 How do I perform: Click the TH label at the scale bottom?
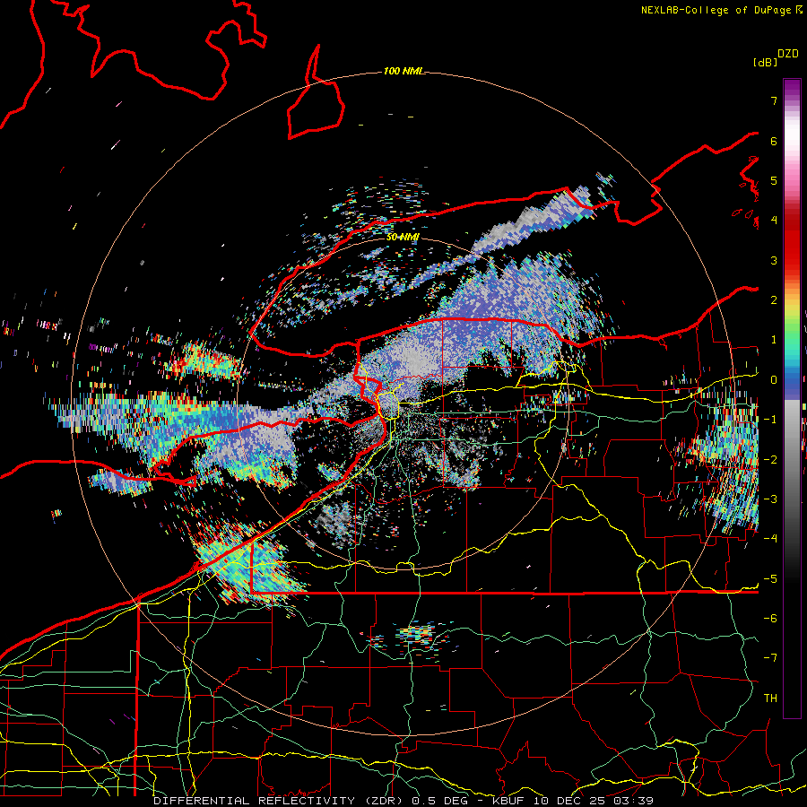click(x=770, y=698)
